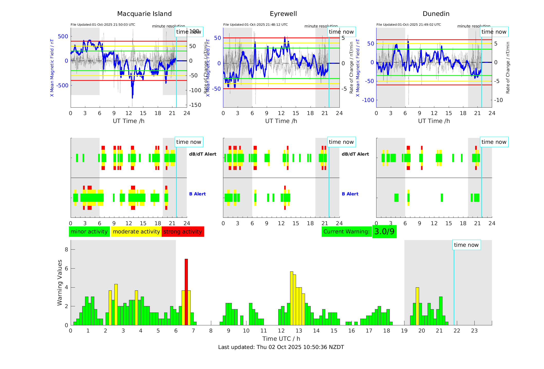
Task: Click time now label on Dunedin alert panel
Action: (x=494, y=142)
